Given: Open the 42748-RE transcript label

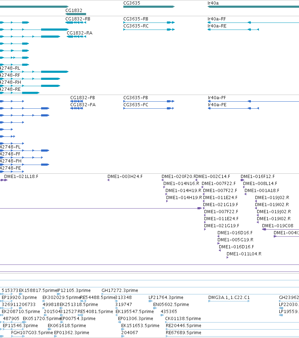Looking at the screenshot, I should [10, 89].
